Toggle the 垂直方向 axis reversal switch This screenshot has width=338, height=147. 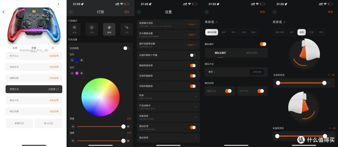tap(228, 91)
